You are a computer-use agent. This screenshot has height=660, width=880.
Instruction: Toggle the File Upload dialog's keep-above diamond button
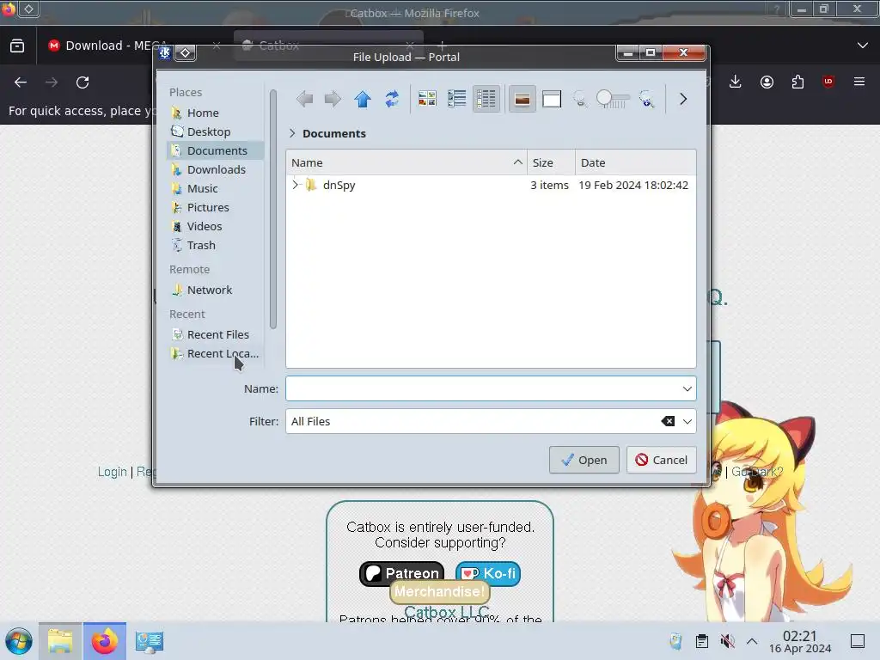186,52
